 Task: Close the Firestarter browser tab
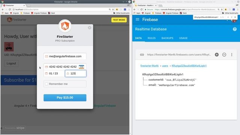(x=24, y=5)
